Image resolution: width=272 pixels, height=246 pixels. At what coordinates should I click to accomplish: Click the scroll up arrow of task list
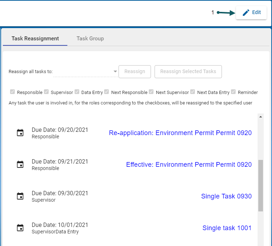(260, 117)
